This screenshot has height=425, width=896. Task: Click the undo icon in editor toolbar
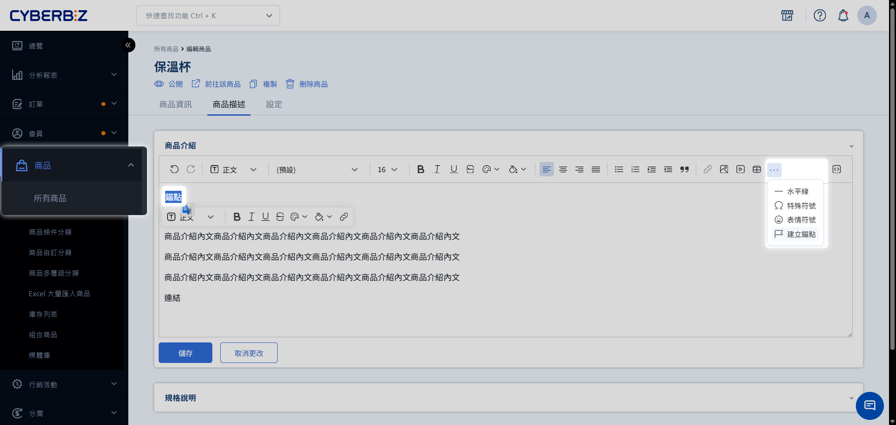174,169
